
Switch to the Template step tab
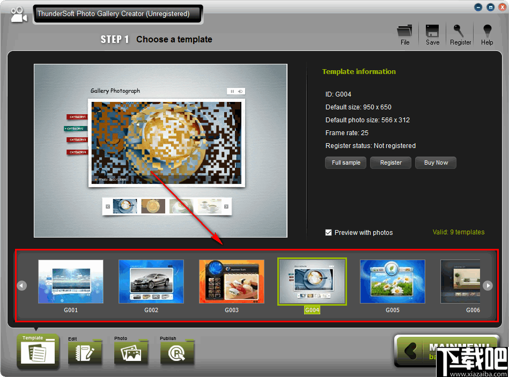[x=38, y=351]
